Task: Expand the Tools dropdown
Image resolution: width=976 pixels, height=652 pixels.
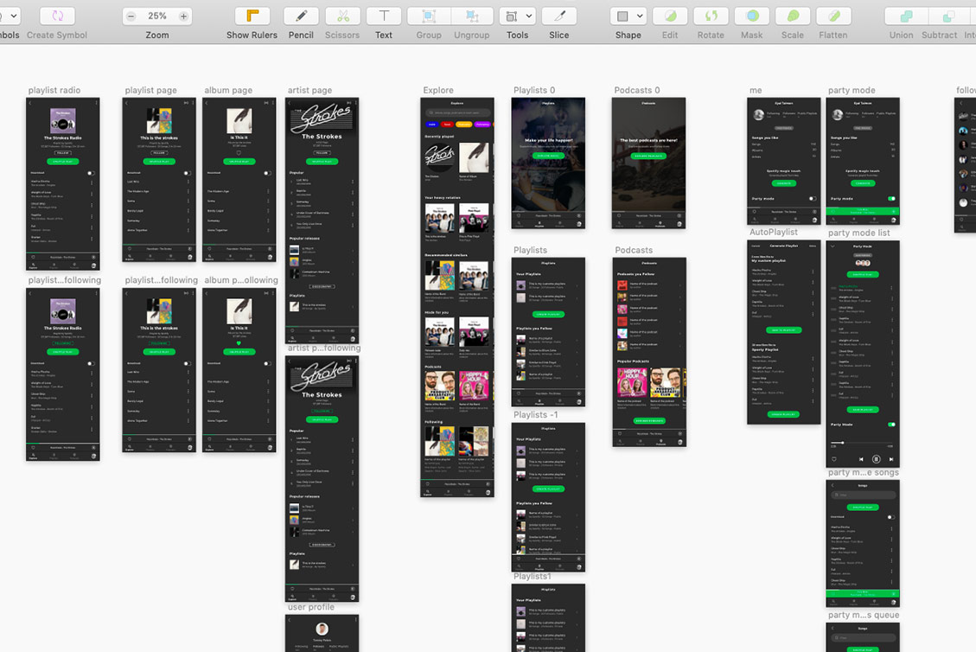Action: [517, 16]
